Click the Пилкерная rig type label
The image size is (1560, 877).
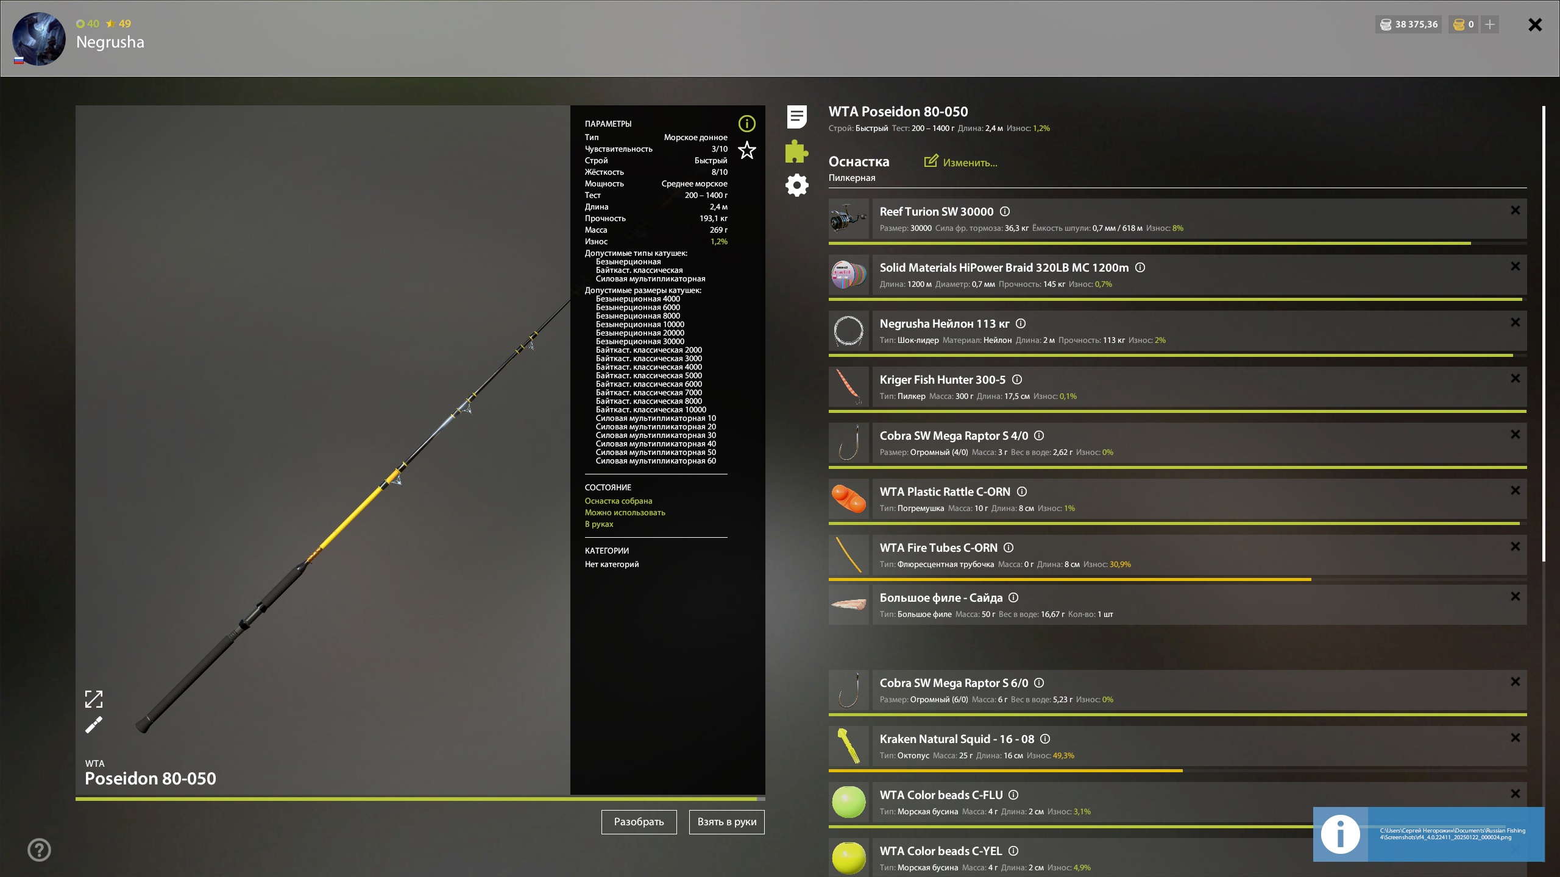click(x=852, y=178)
